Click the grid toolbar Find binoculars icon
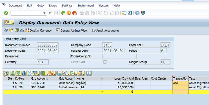209x105 pixels. (24, 73)
